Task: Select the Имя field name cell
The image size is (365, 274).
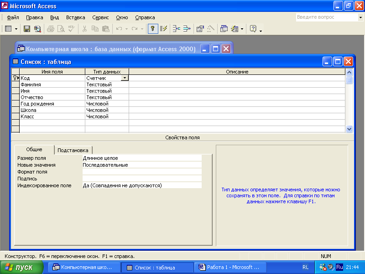Action: pos(52,91)
